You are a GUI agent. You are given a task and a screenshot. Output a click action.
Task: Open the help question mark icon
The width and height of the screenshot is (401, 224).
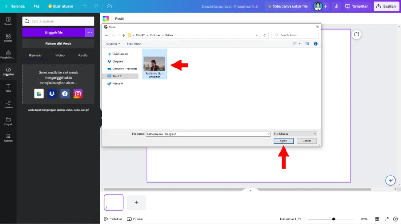click(x=396, y=219)
